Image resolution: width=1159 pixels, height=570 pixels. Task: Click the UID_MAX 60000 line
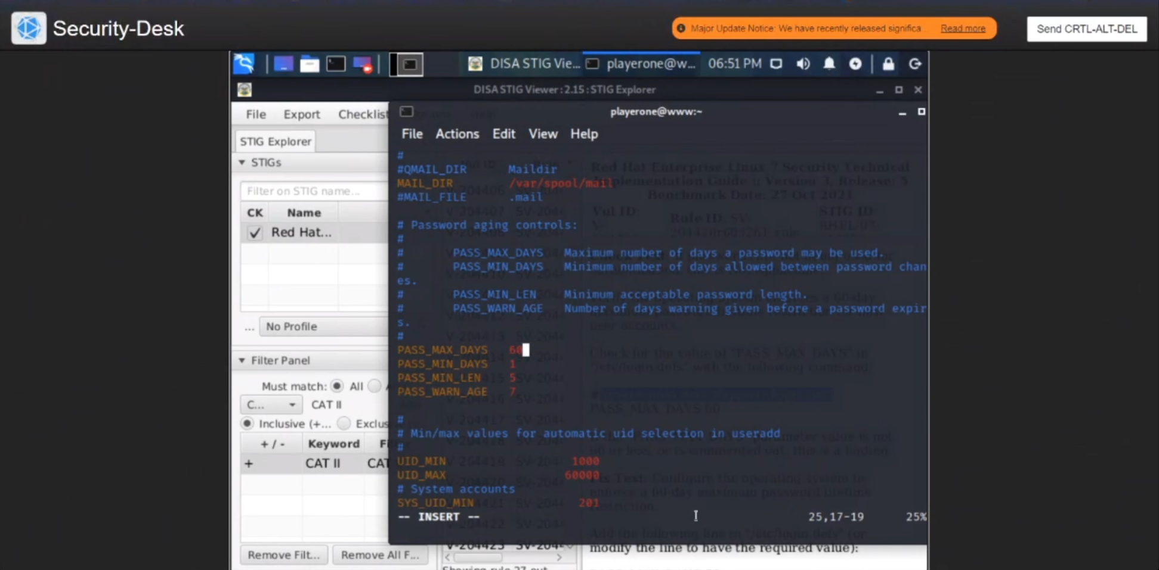pos(498,475)
